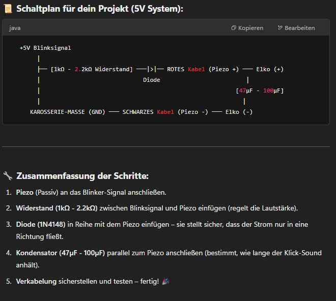Click the Bearbeiten edit pencil icon
Image resolution: width=336 pixels, height=301 pixels.
280,28
